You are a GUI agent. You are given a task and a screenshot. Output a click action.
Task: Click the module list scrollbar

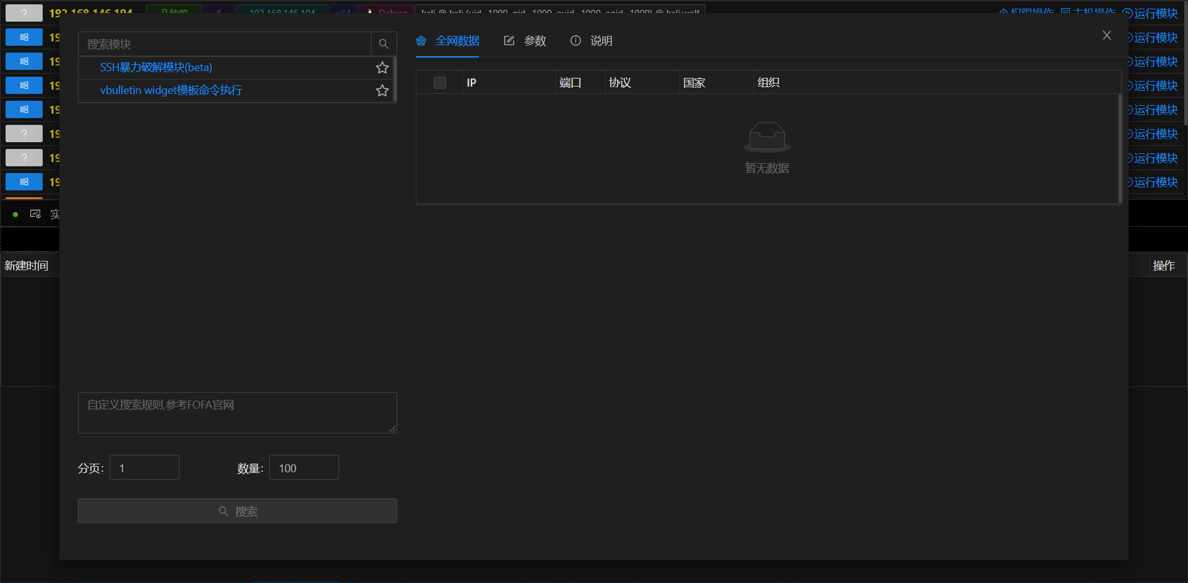point(395,79)
